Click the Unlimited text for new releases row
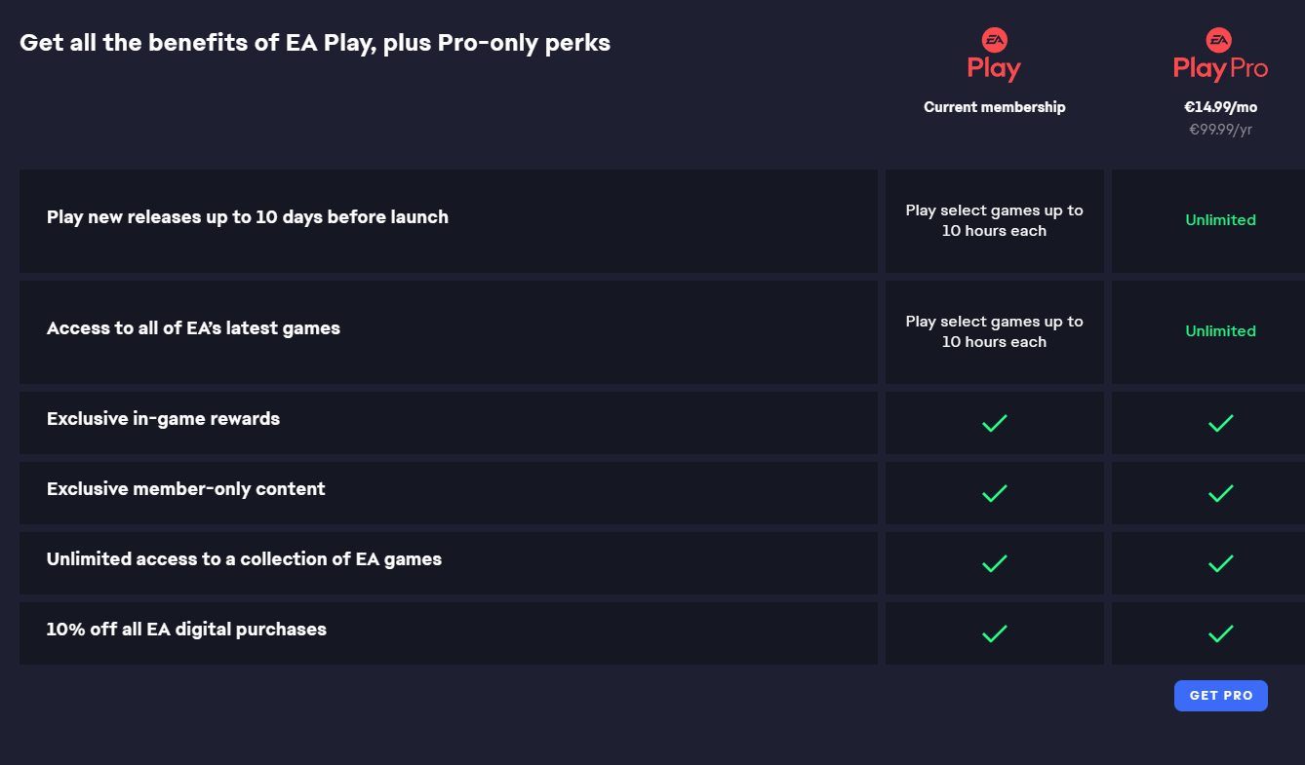Viewport: 1305px width, 765px height. (1220, 220)
